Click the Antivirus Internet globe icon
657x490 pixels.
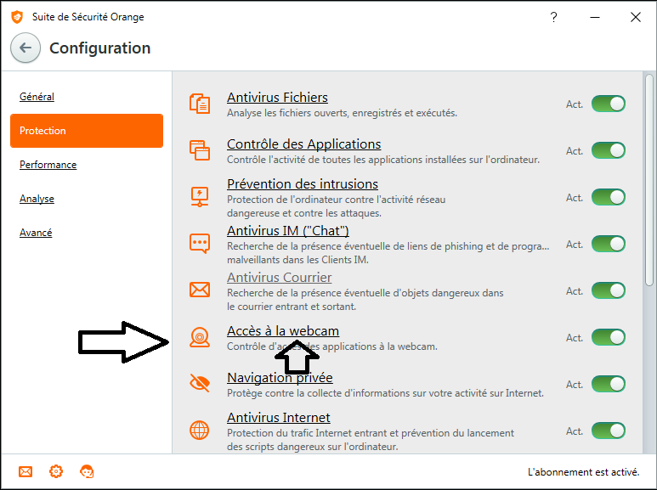pyautogui.click(x=199, y=431)
